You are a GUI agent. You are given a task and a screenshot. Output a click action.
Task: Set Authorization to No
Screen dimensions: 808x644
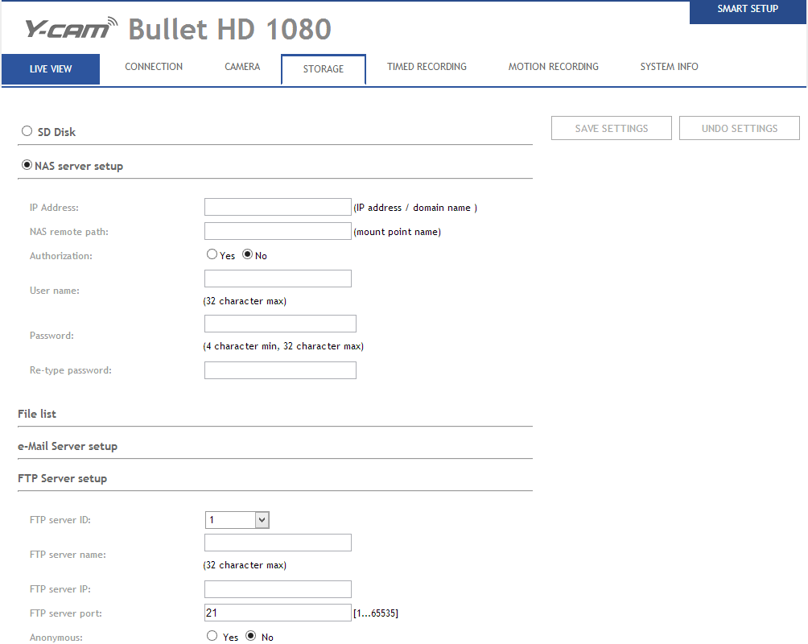(x=248, y=254)
